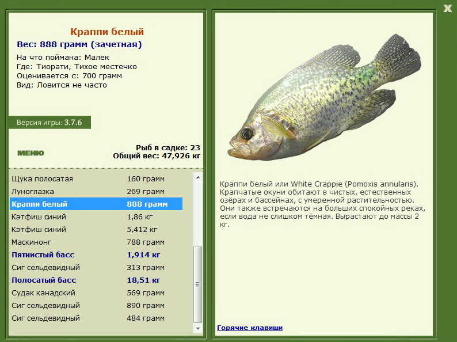Screen dimensions: 457x342
Task: Select Щука полосатая 160 грамм row
Action: pos(96,178)
